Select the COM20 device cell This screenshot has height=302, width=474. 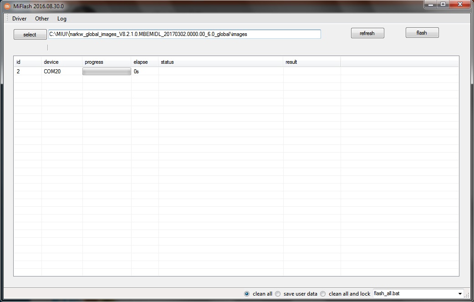[61, 72]
